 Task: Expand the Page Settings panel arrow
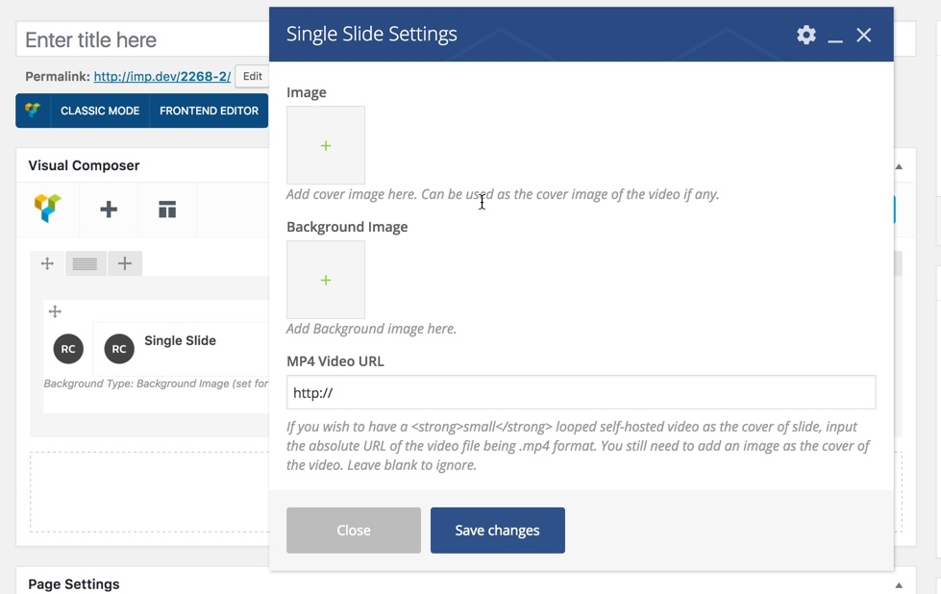[899, 584]
